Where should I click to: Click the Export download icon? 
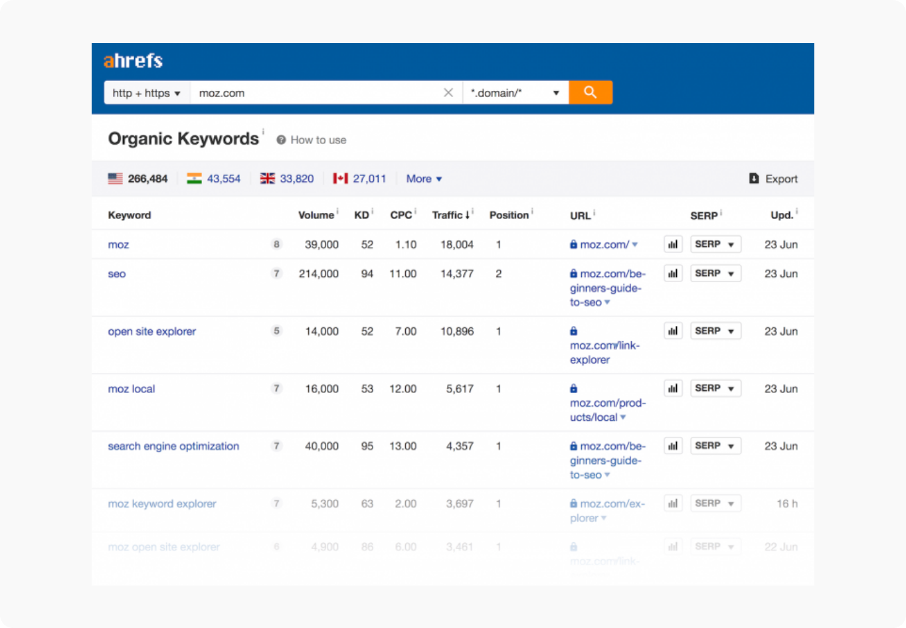coord(754,179)
